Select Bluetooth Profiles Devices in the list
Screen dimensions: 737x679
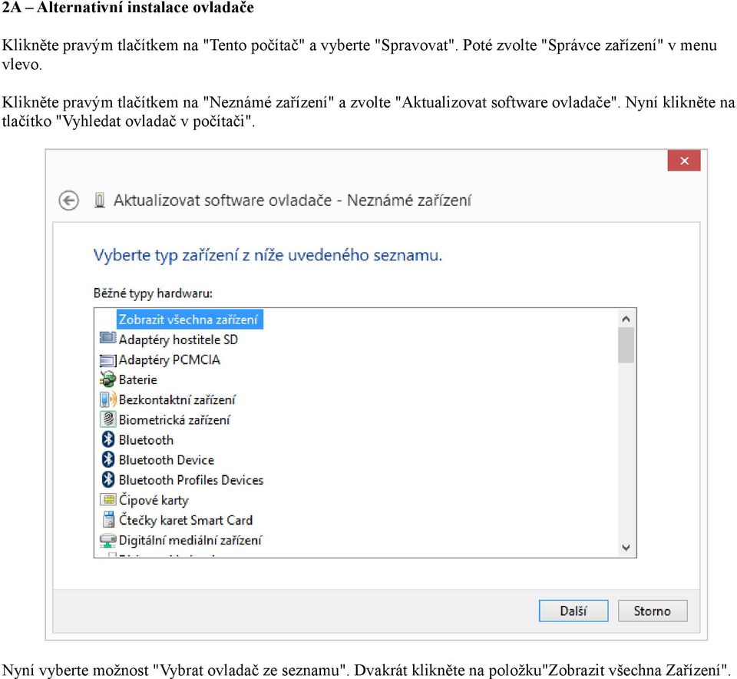coord(191,480)
